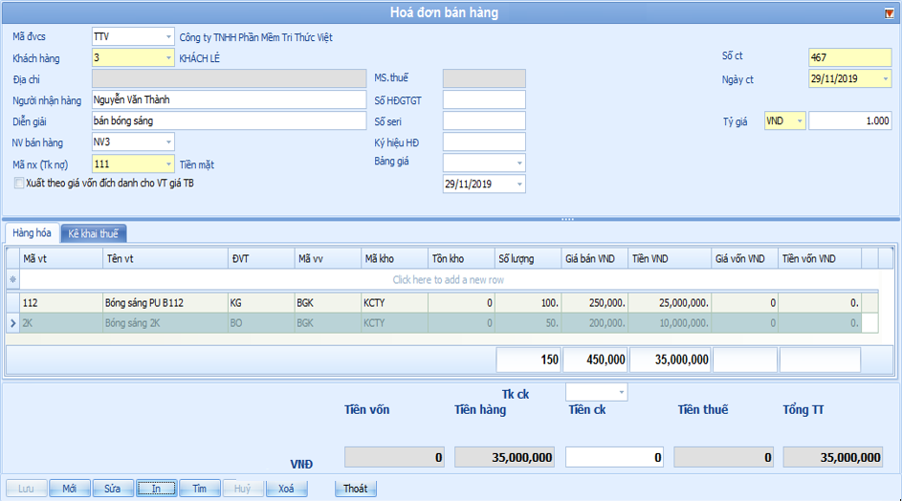
Task: Expand the Khách hàng dropdown
Action: (168, 58)
